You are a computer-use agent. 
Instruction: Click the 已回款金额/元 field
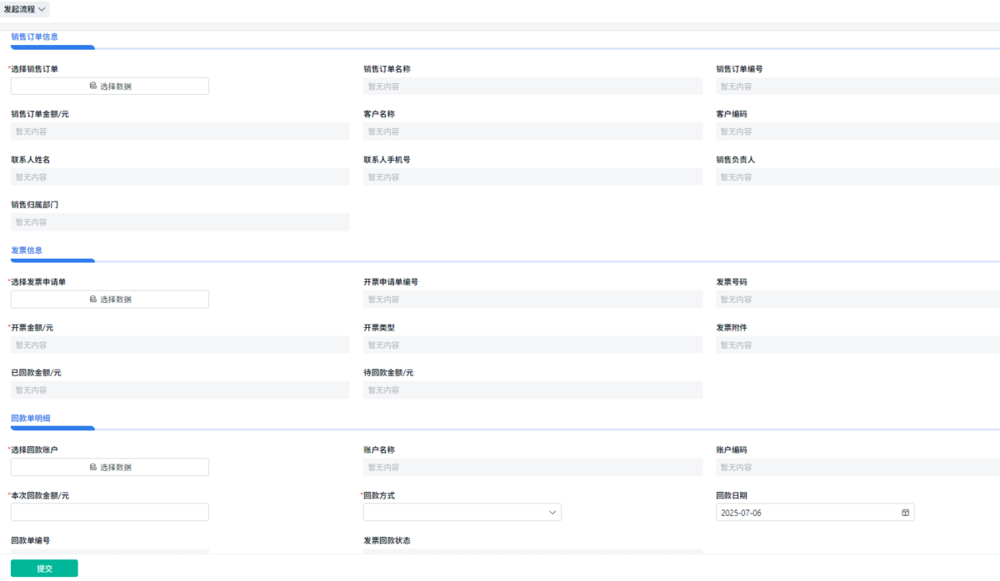(x=180, y=390)
